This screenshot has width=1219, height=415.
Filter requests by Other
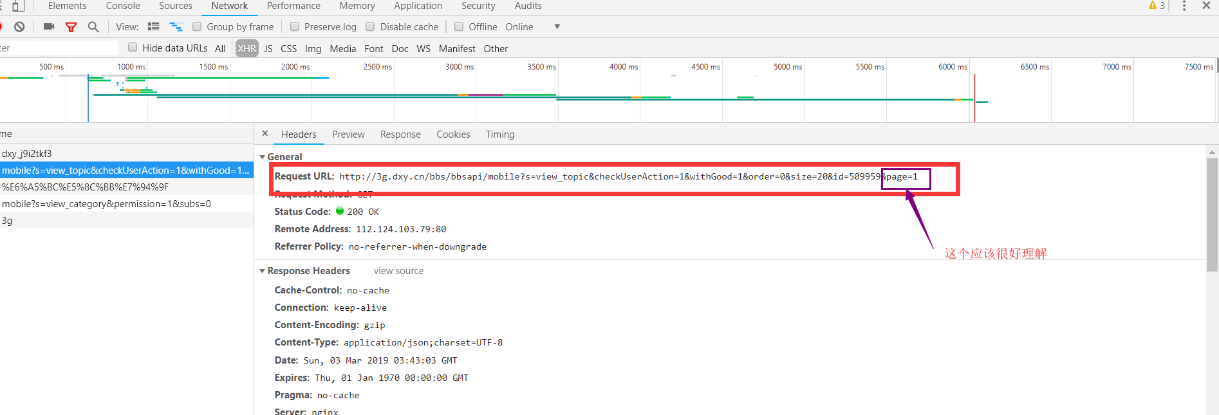click(496, 49)
